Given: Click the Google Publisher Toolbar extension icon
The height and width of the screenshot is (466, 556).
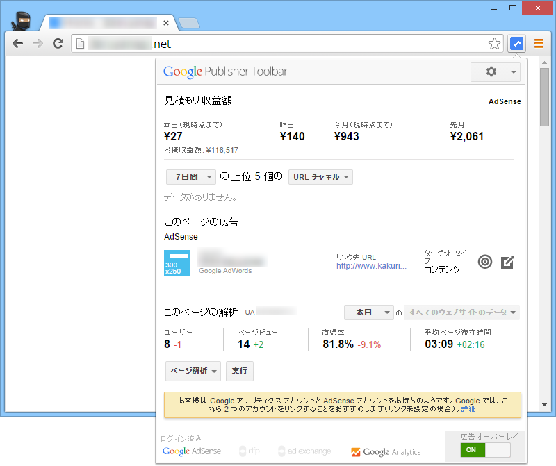Looking at the screenshot, I should pyautogui.click(x=516, y=43).
